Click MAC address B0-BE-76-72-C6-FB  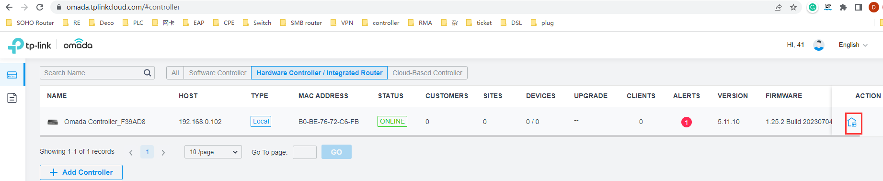[329, 122]
